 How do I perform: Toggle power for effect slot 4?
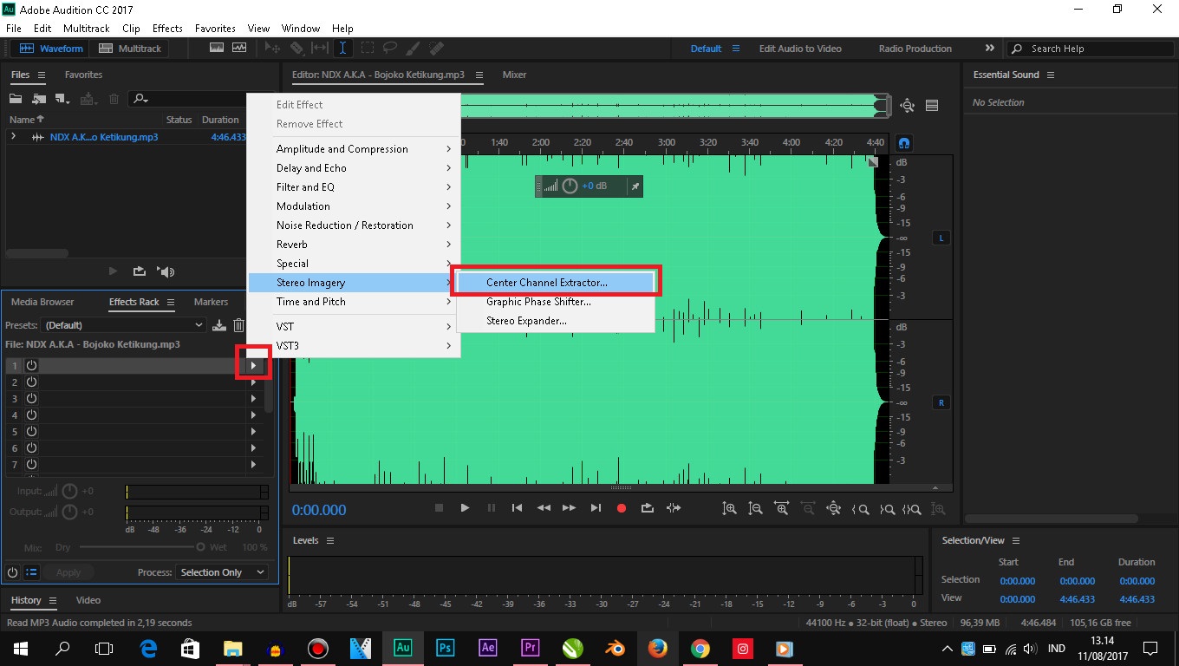[31, 415]
